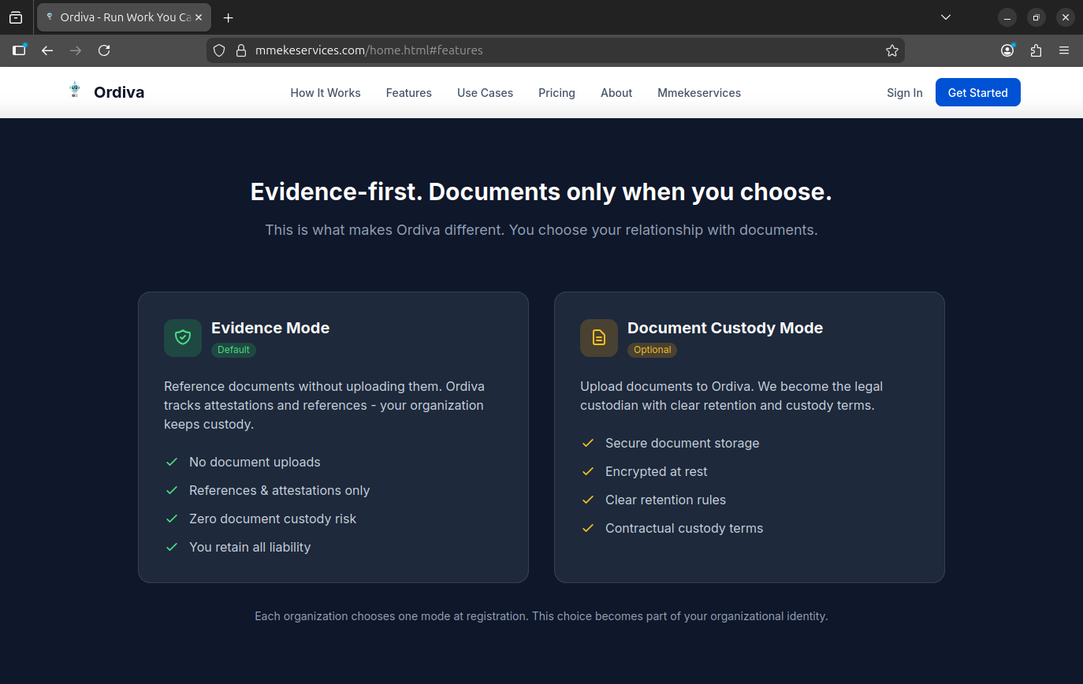This screenshot has width=1083, height=684.
Task: Select the Ordiva browser tab
Action: pyautogui.click(x=124, y=17)
